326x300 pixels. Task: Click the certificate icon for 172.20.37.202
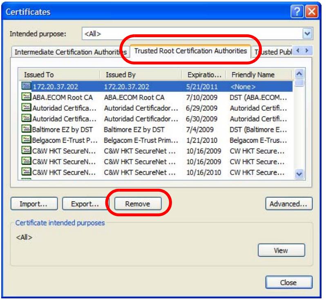26,86
